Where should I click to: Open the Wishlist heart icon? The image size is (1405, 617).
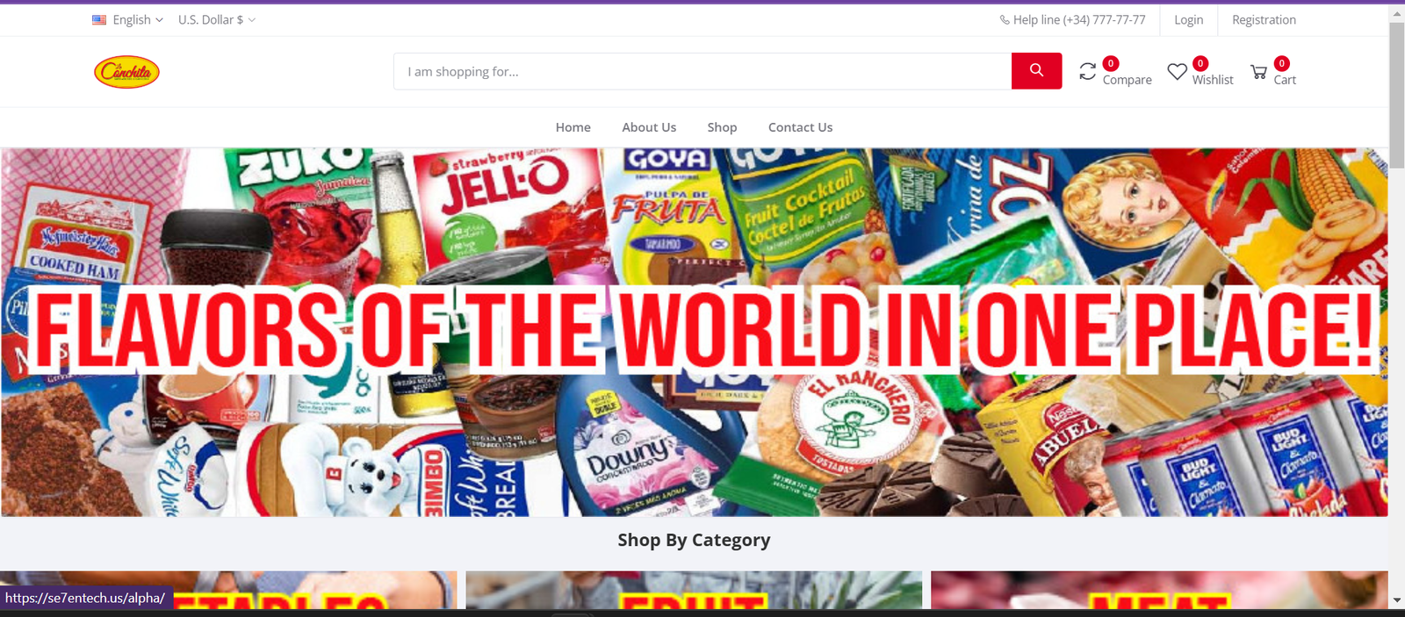(1177, 71)
